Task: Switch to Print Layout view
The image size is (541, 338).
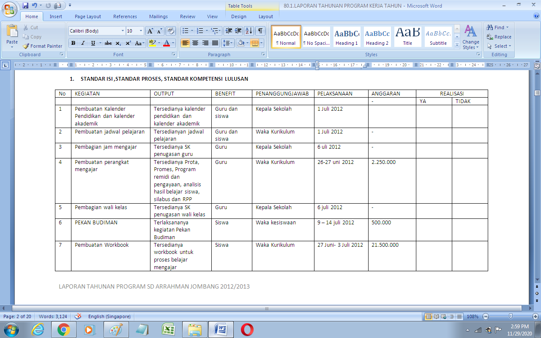Action: [x=429, y=316]
